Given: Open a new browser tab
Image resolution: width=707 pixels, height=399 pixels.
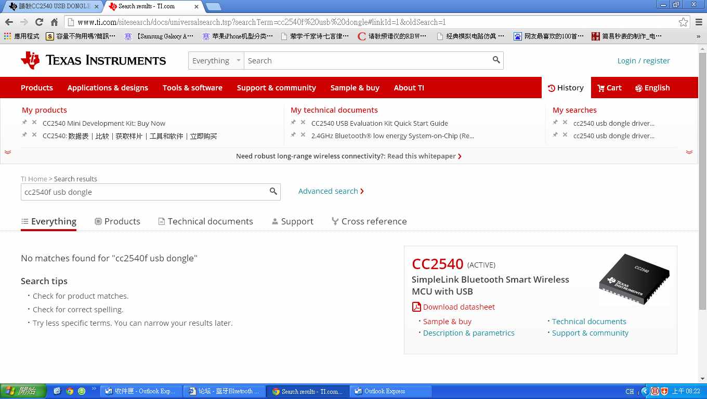Looking at the screenshot, I should (213, 7).
